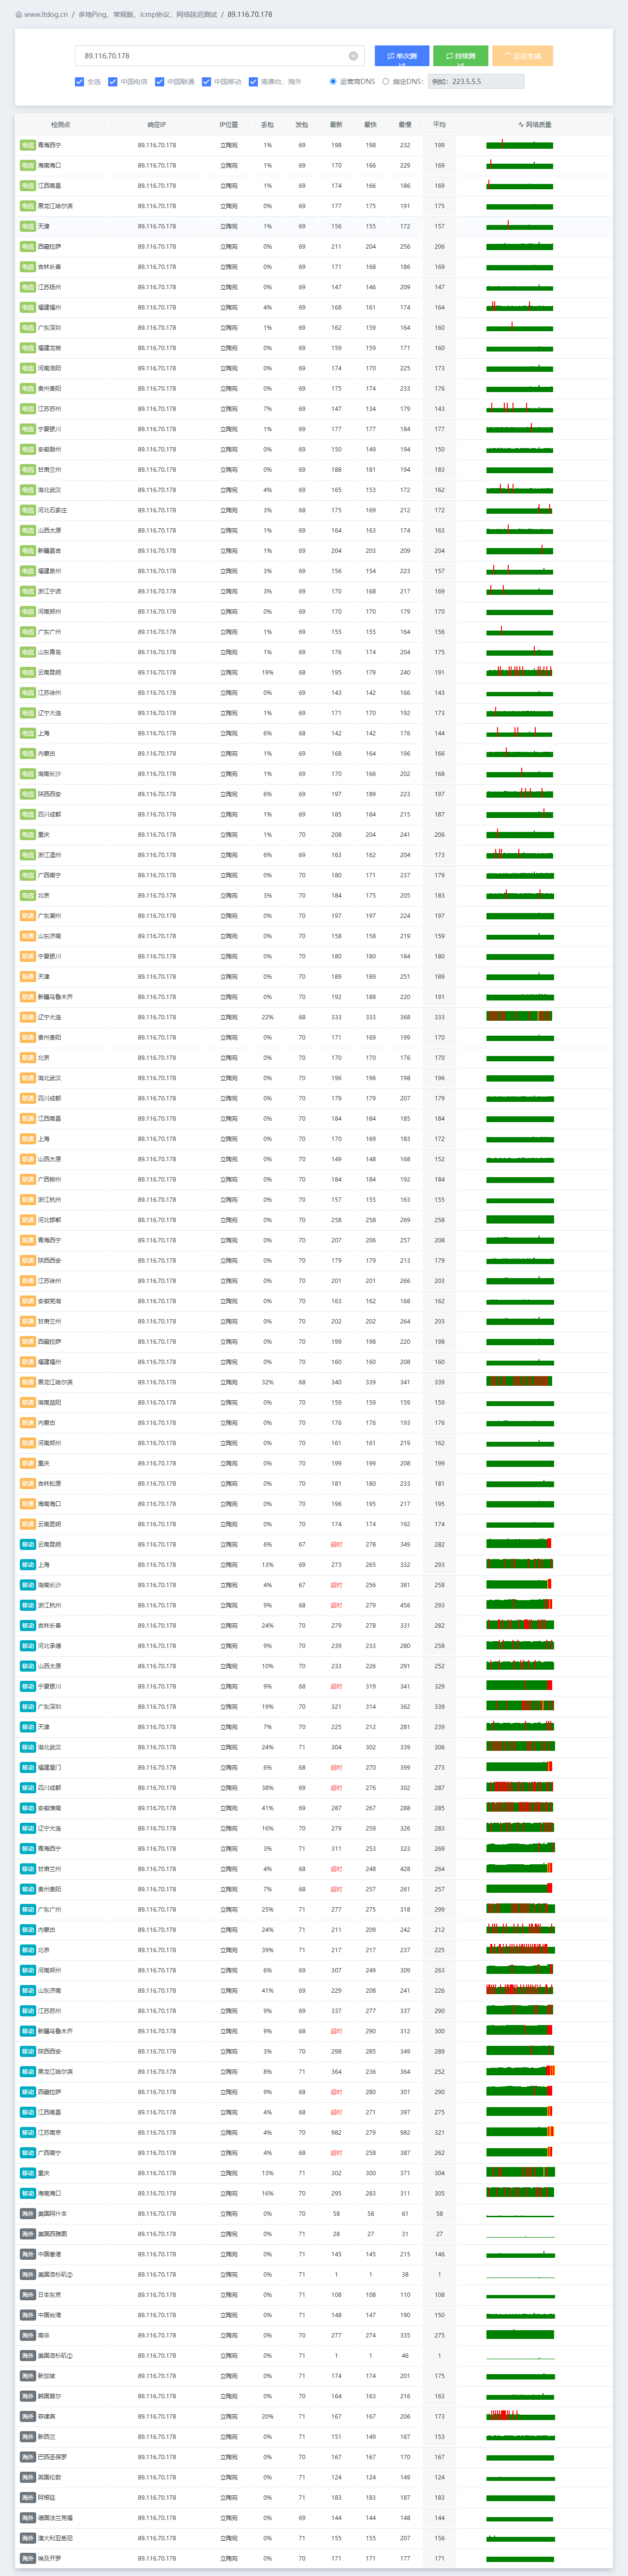Click the 正在生成 orange button
Image resolution: width=628 pixels, height=2576 pixels.
coord(522,56)
